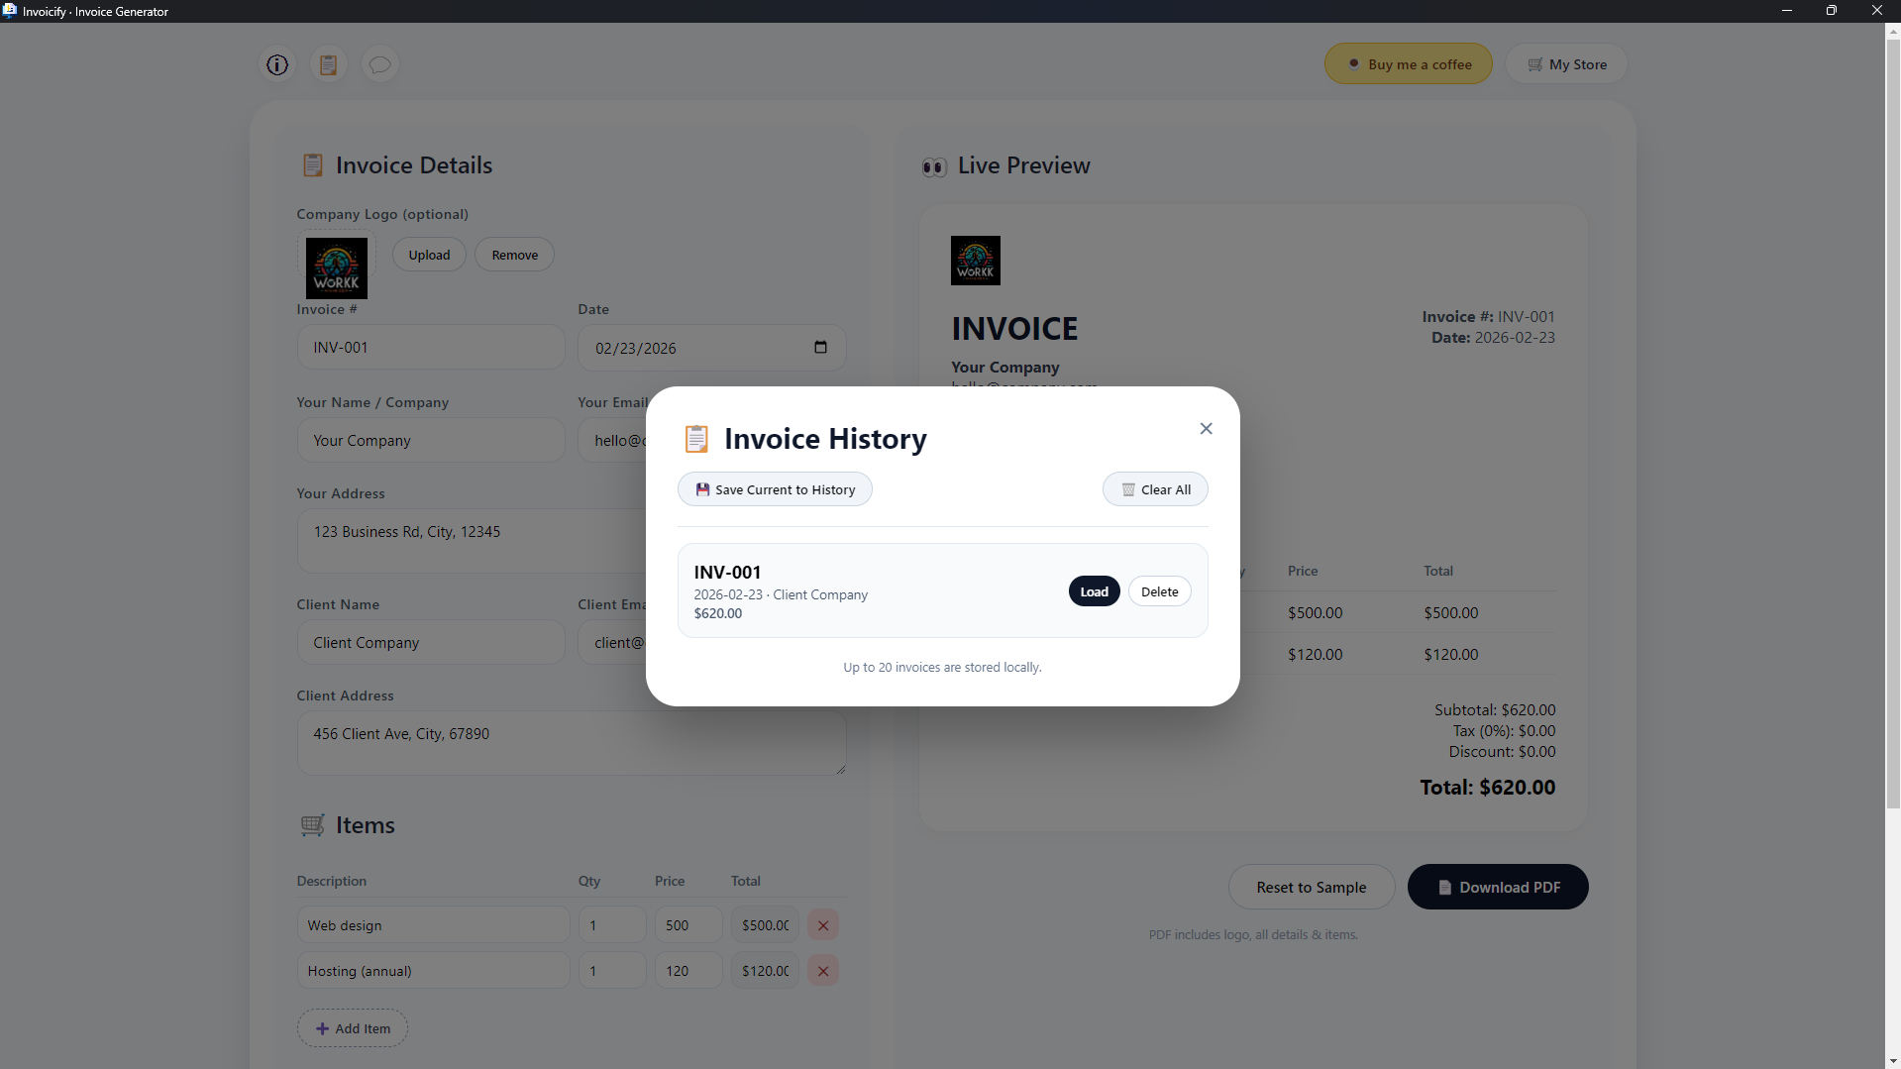Click the Date input field

tap(712, 348)
